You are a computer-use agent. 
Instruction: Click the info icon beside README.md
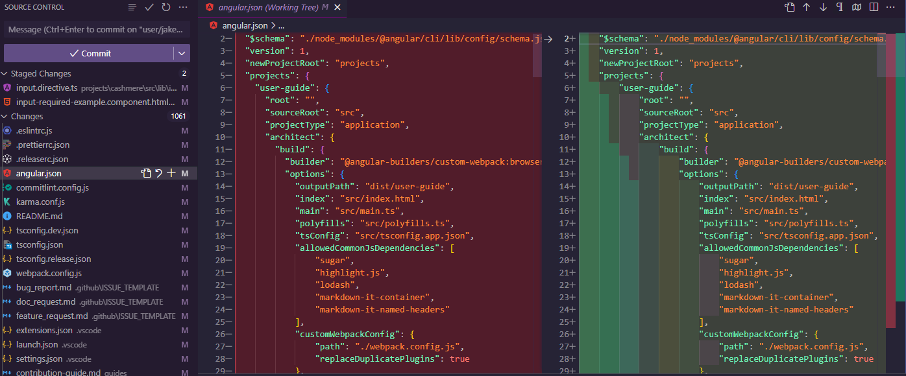click(7, 216)
